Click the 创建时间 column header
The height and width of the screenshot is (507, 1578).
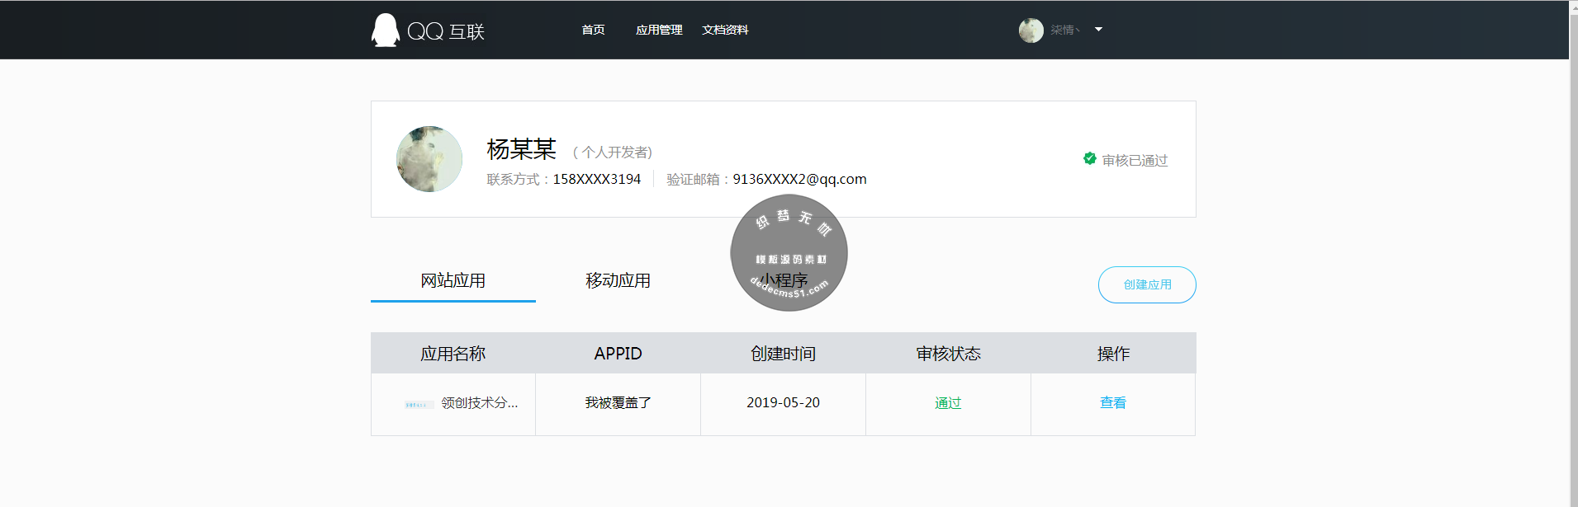coord(783,354)
